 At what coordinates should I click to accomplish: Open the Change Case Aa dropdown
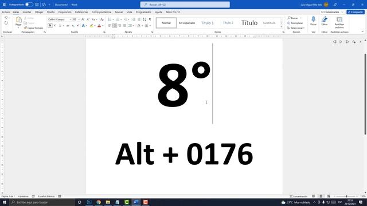[94, 19]
